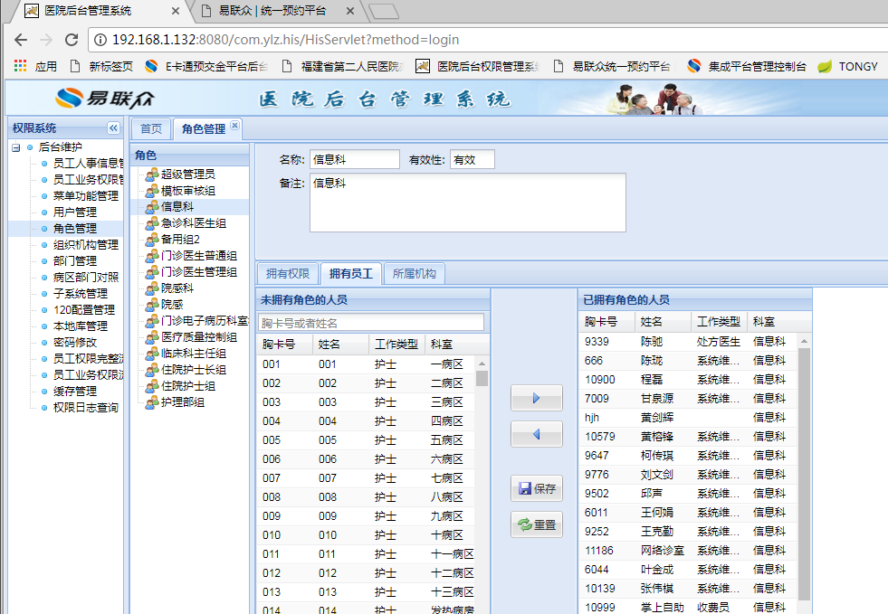888x614 pixels.
Task: Click the 备注 text area
Action: (x=468, y=203)
